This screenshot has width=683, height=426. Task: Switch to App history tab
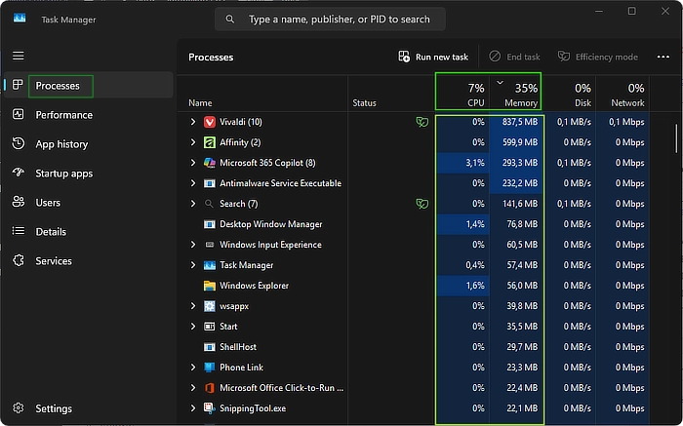click(89, 143)
